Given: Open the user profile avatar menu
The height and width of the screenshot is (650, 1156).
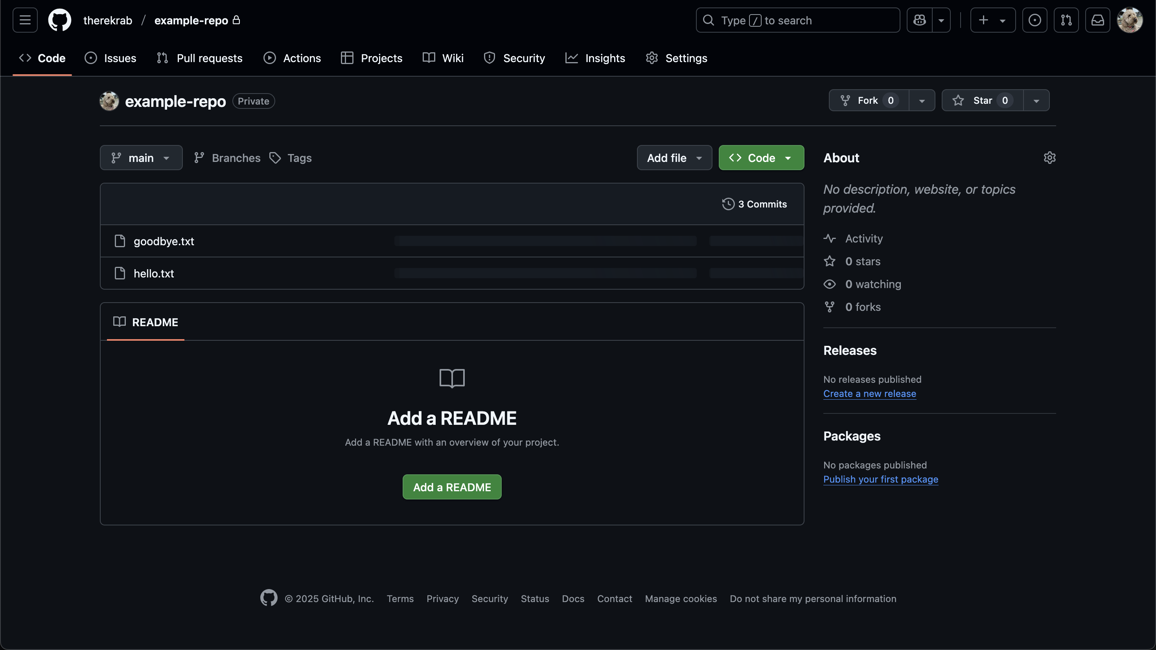Looking at the screenshot, I should tap(1130, 20).
